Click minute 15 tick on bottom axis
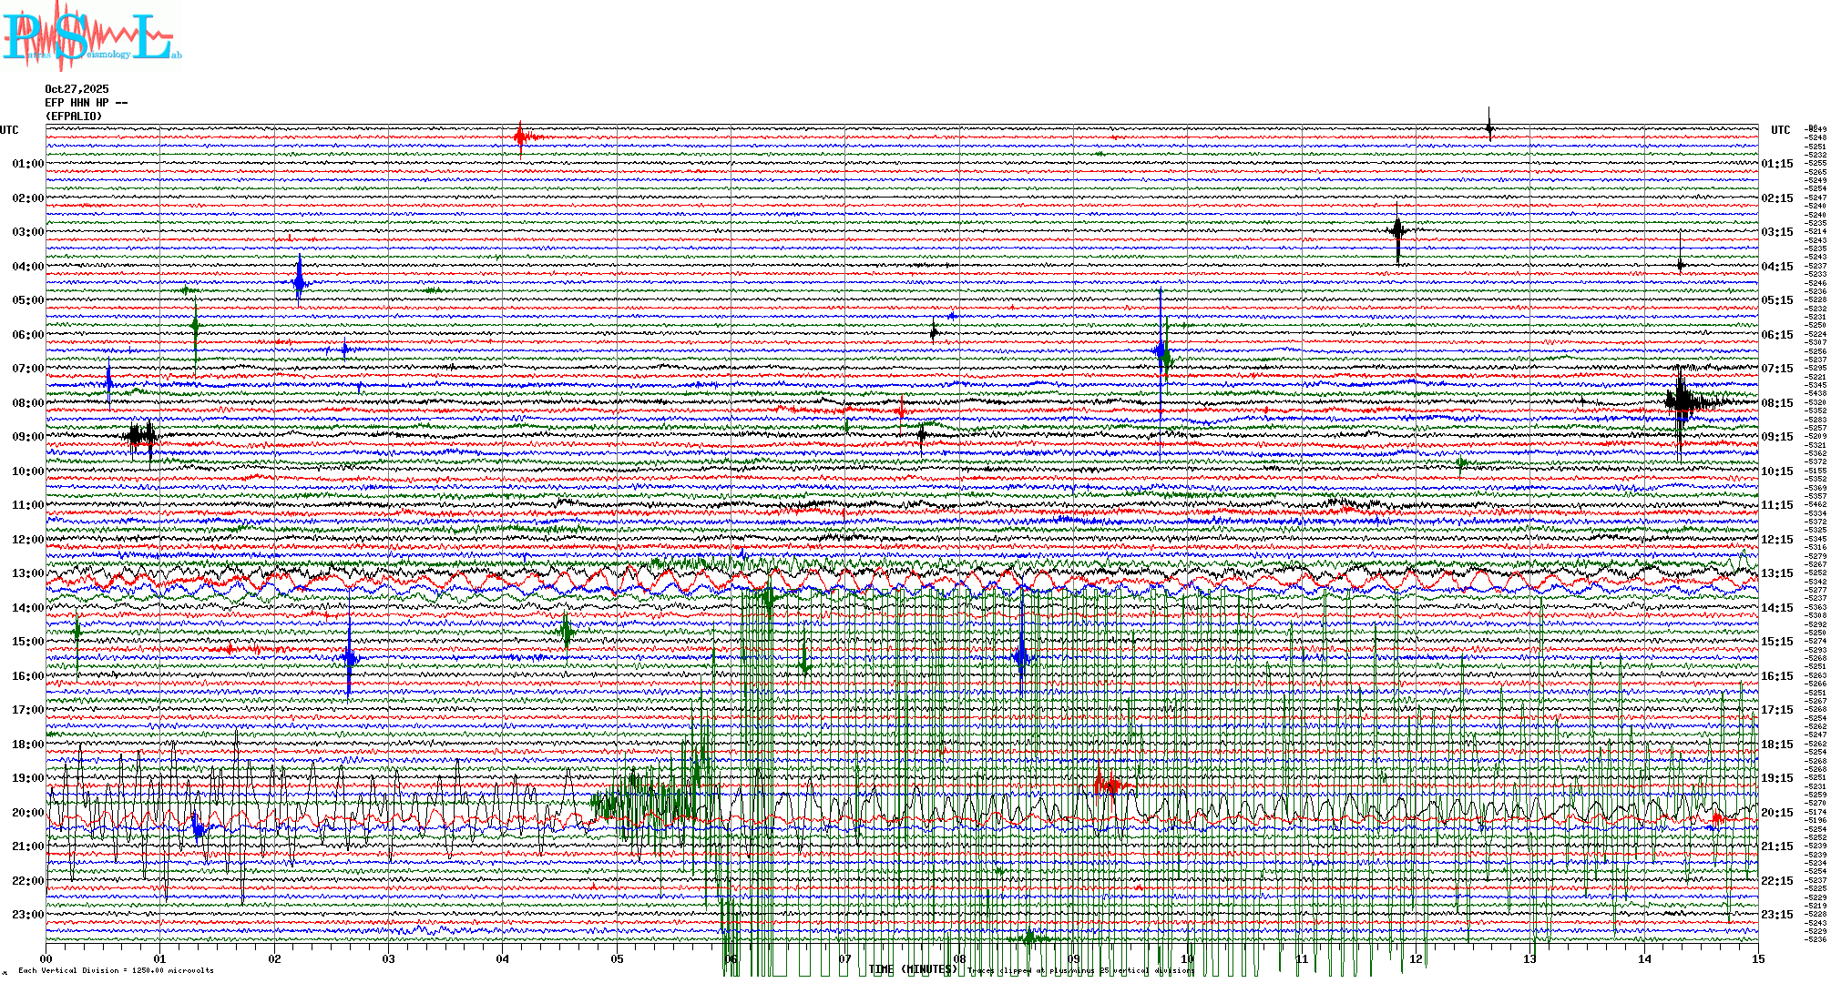The height and width of the screenshot is (983, 1831). coord(1758,959)
